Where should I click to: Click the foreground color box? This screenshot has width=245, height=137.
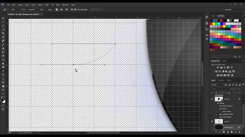pos(2,100)
